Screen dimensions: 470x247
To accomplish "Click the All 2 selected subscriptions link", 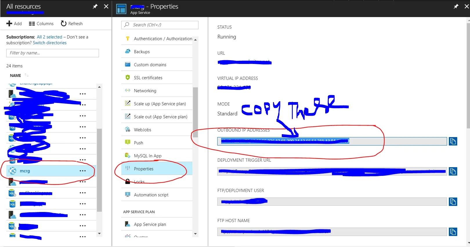I will [50, 37].
